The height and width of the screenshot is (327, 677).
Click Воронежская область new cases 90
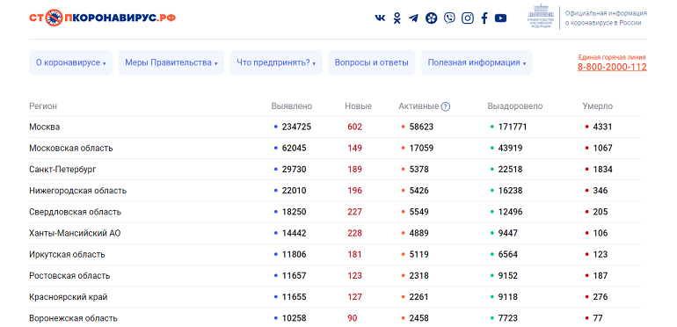[353, 318]
